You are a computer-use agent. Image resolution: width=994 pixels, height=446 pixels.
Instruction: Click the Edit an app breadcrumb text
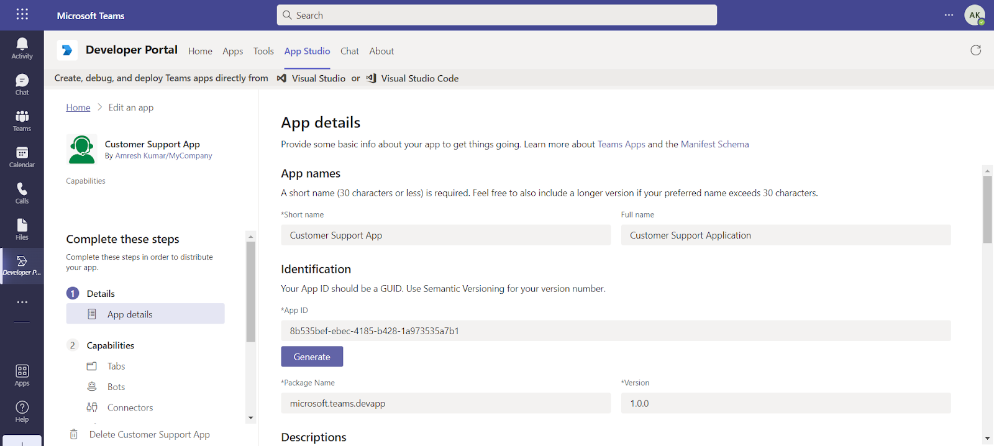coord(131,107)
